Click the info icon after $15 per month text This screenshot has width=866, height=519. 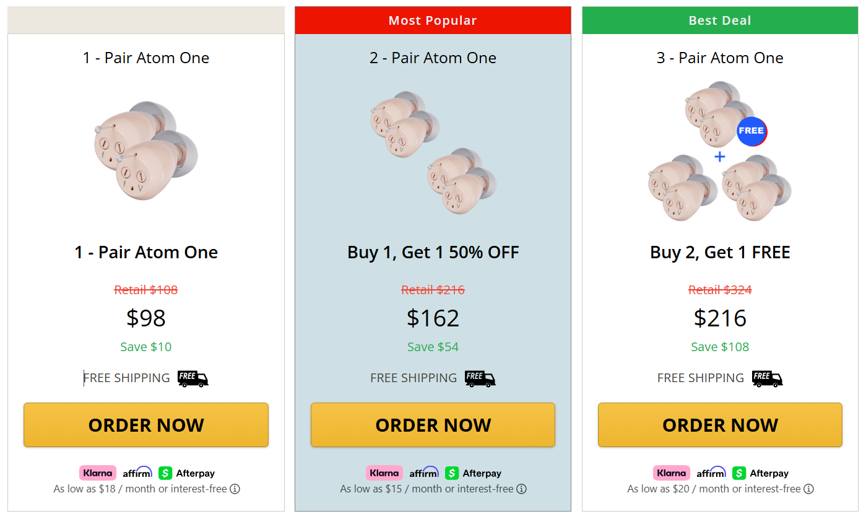point(522,489)
